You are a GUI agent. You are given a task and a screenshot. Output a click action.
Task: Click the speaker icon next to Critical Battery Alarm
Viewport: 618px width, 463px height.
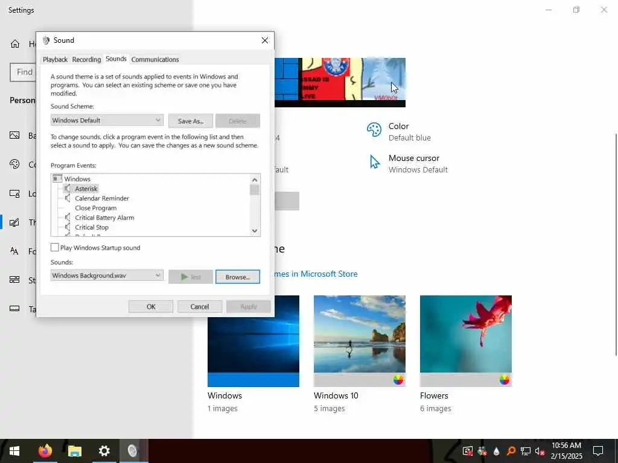pos(68,217)
